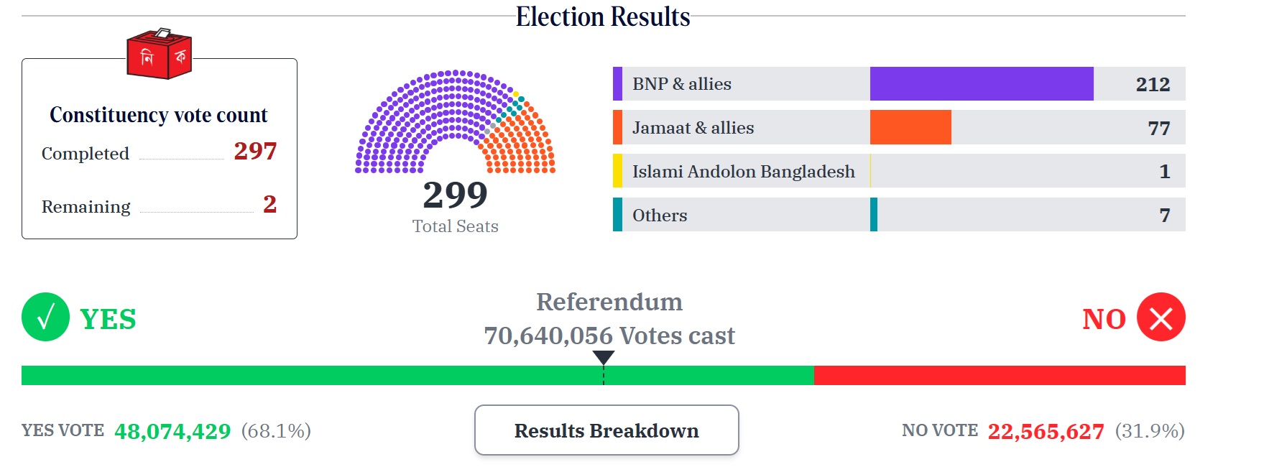
Task: Select the orange Jamaat section of the seat chart
Action: tap(517, 151)
